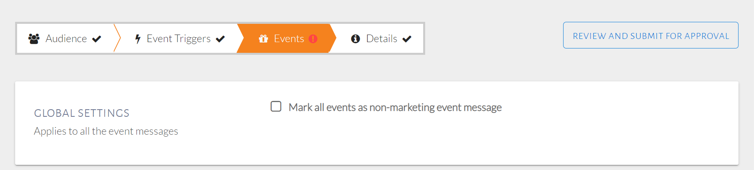Screen dimensions: 754x170
Task: Enable the non-marketing event message checkbox
Action: point(276,106)
